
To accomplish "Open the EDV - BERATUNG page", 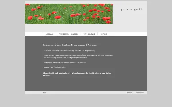I will (89, 34).
